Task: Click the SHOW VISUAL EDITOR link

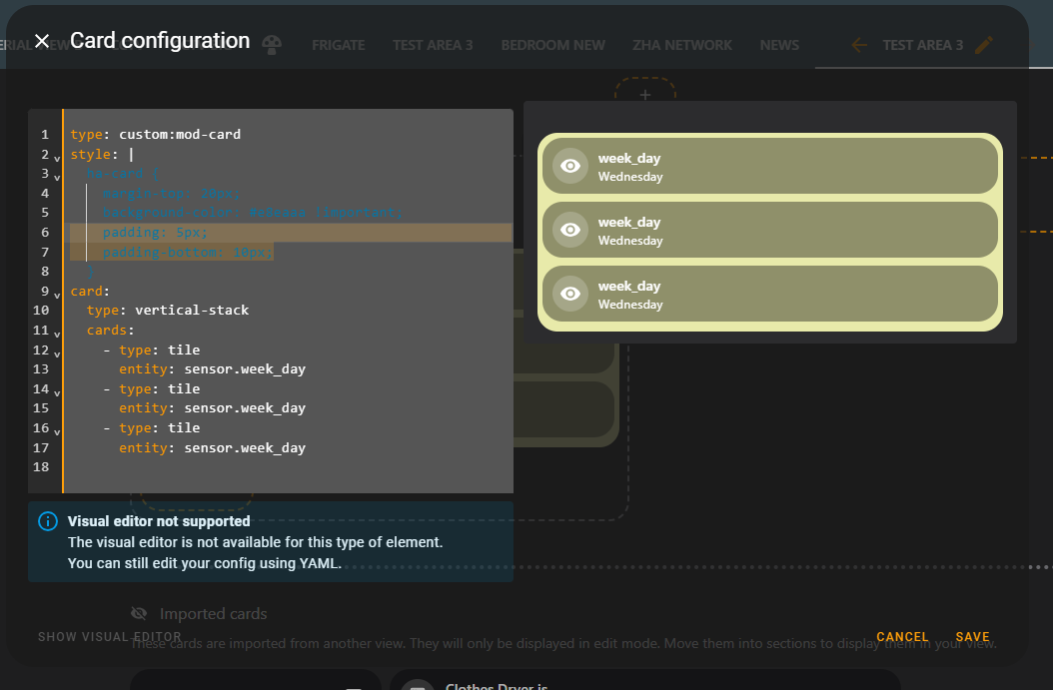Action: pos(109,636)
